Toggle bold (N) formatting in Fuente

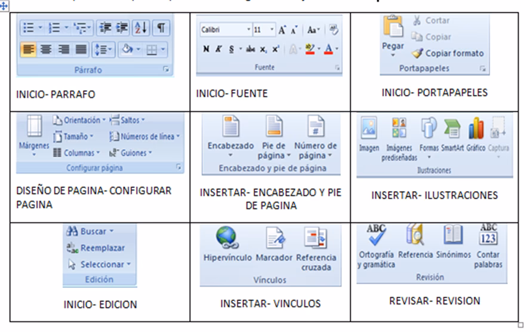(205, 49)
